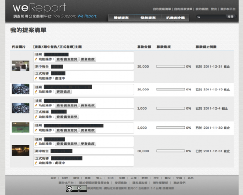The width and height of the screenshot is (243, 195).
Task: Click footer category 媒體
Action: pyautogui.click(x=122, y=178)
